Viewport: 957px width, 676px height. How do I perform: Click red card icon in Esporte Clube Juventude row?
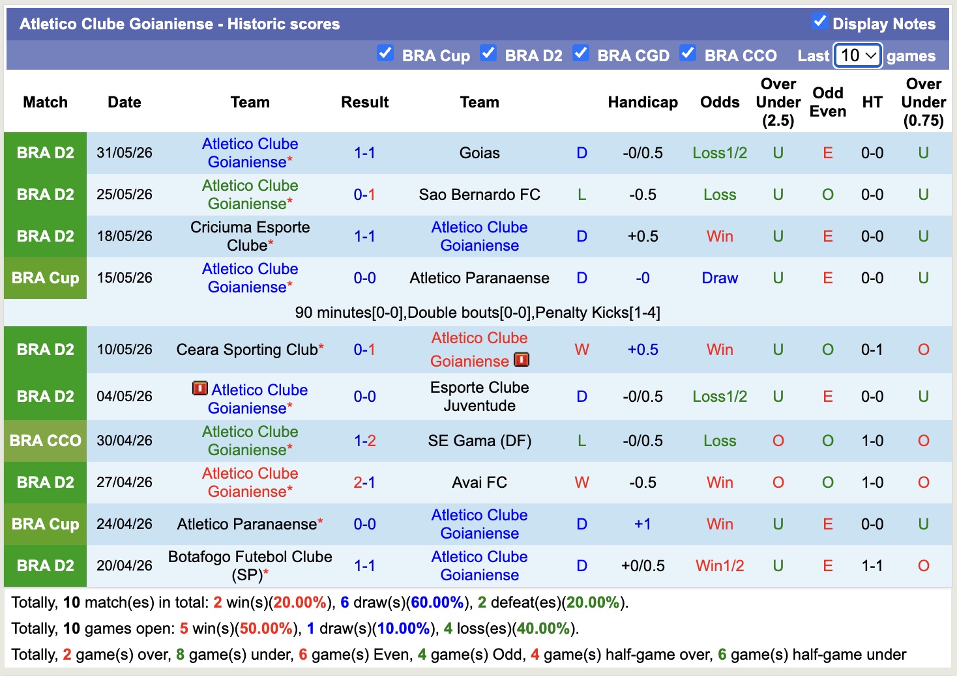pyautogui.click(x=200, y=389)
